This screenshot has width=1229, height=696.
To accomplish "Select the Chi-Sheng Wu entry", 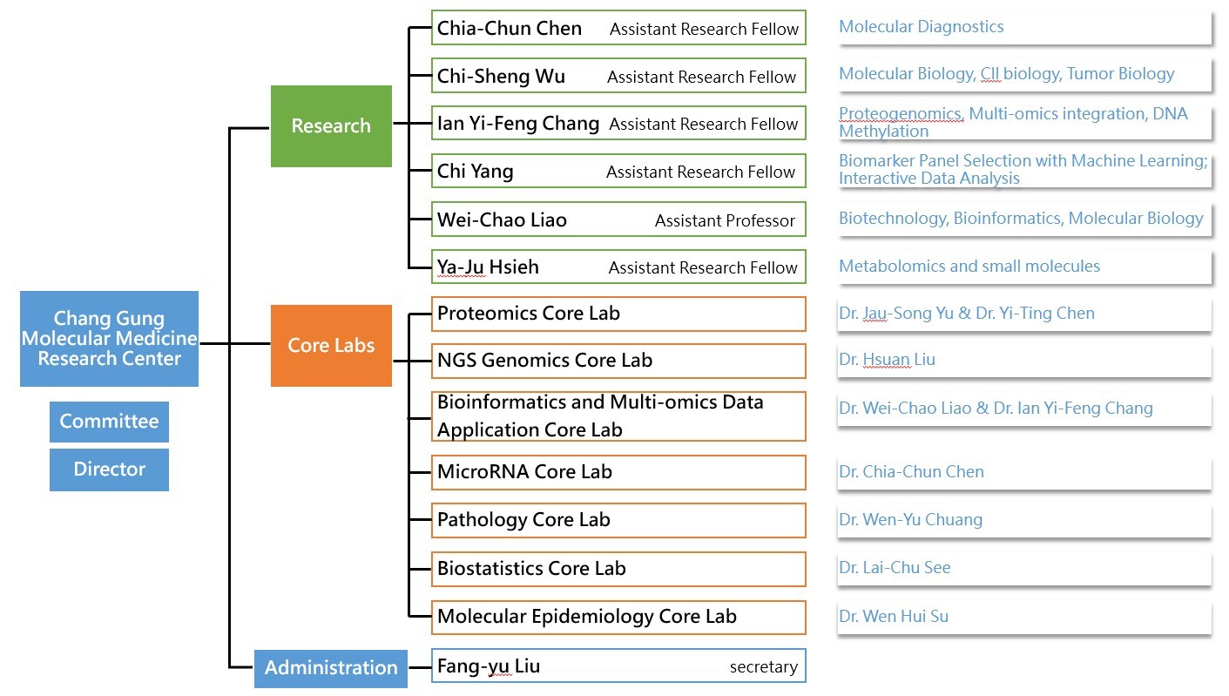I will pos(618,76).
